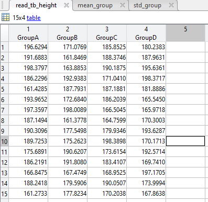Click cell with value 165.5450
The image size is (208, 202).
click(x=146, y=99)
